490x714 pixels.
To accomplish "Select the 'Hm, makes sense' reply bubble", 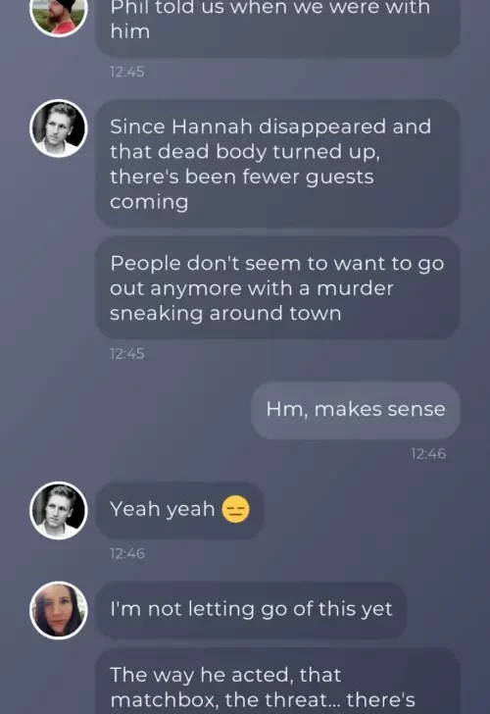I will point(356,410).
